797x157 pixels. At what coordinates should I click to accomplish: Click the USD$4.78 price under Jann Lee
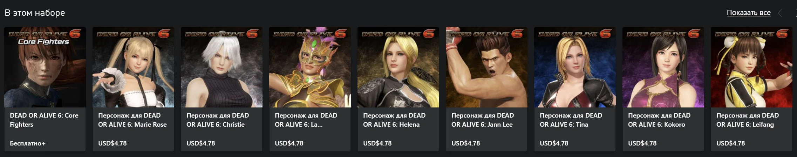click(x=466, y=143)
